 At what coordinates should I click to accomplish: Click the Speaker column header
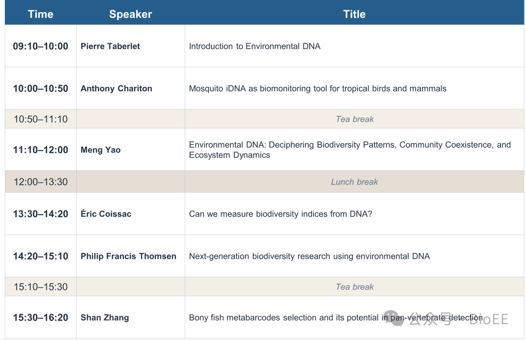131,14
